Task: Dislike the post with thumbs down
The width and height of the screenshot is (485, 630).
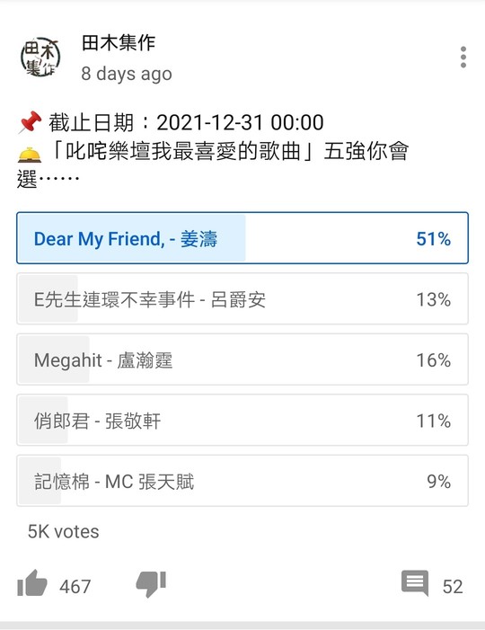Action: click(x=151, y=584)
